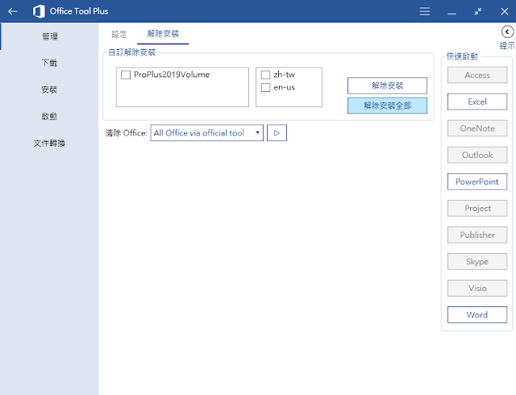Image resolution: width=516 pixels, height=395 pixels.
Task: Click the 提示 label
Action: pos(507,45)
